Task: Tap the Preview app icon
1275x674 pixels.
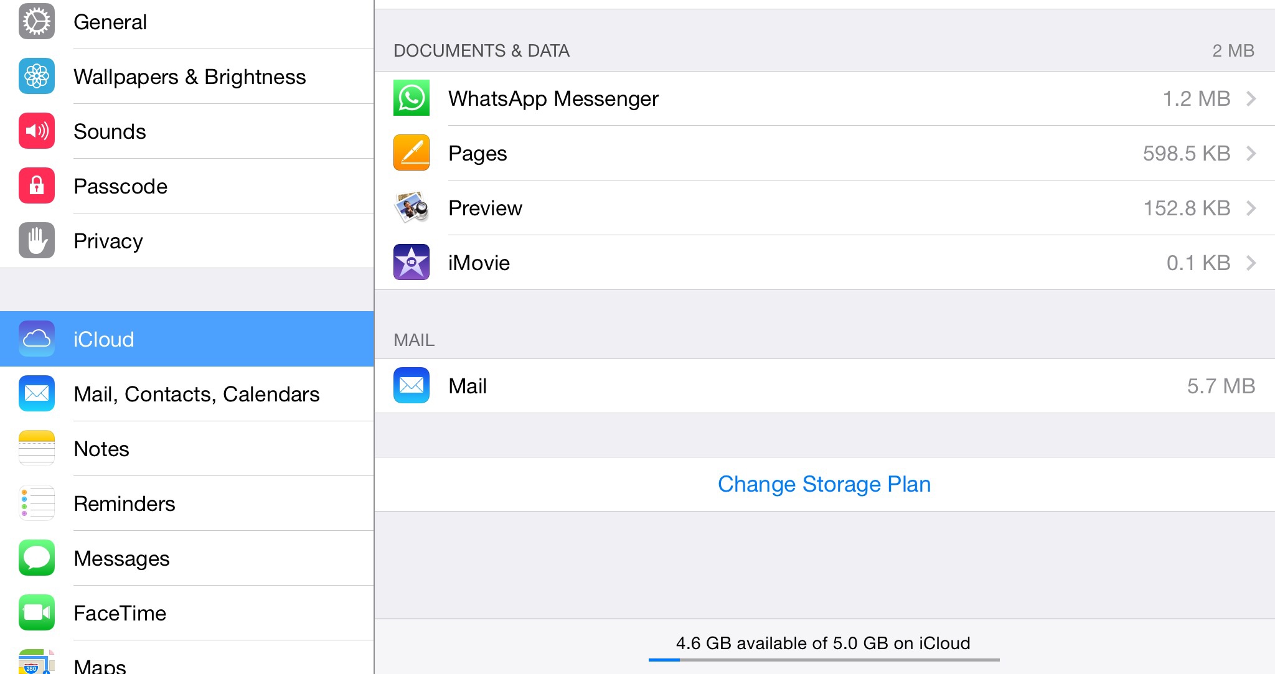Action: click(x=412, y=207)
